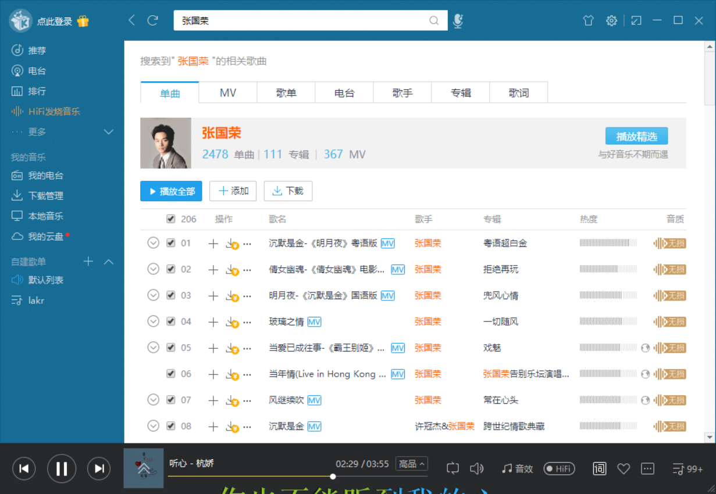Image resolution: width=716 pixels, height=494 pixels.
Task: Toggle the select-all checkbox next to 206
Action: [171, 219]
